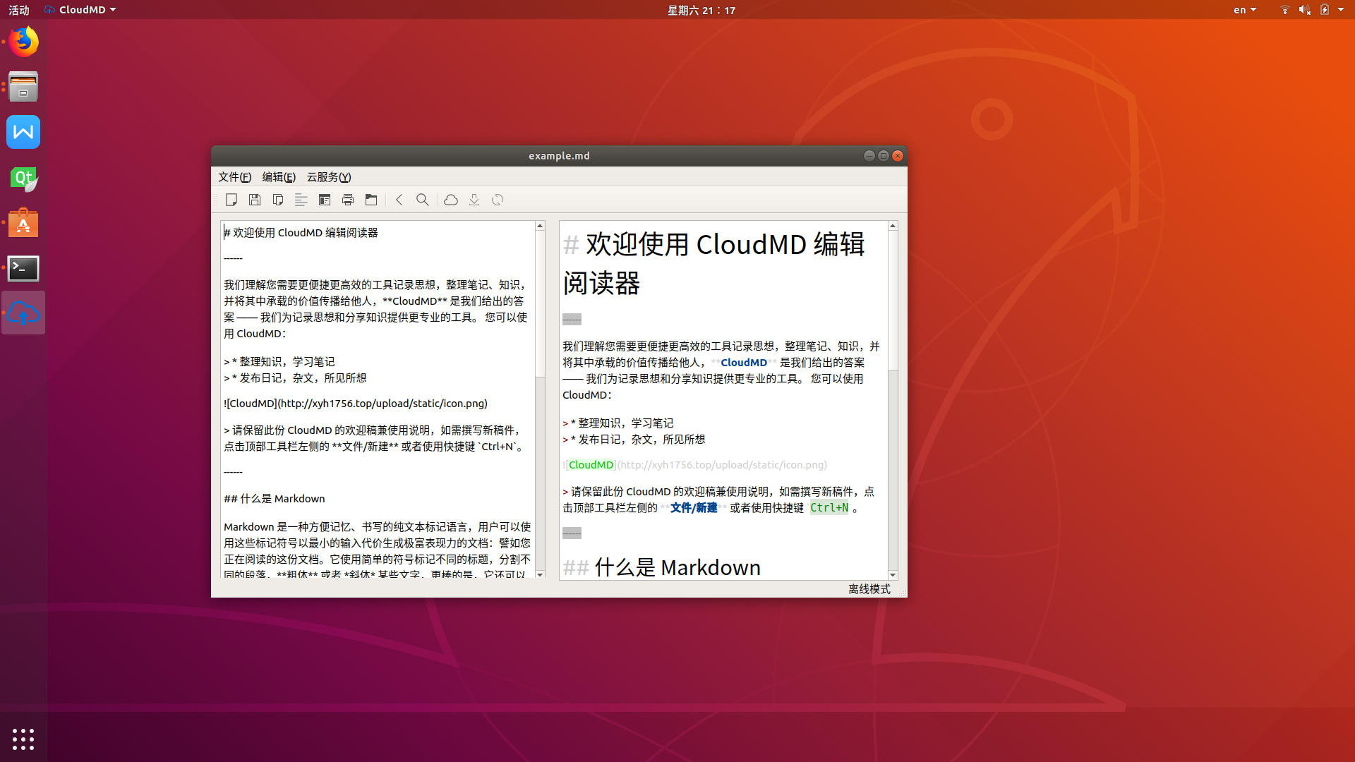Screen dimensions: 1355x762
Task: Open the 云服务(Y) menu
Action: 329,177
